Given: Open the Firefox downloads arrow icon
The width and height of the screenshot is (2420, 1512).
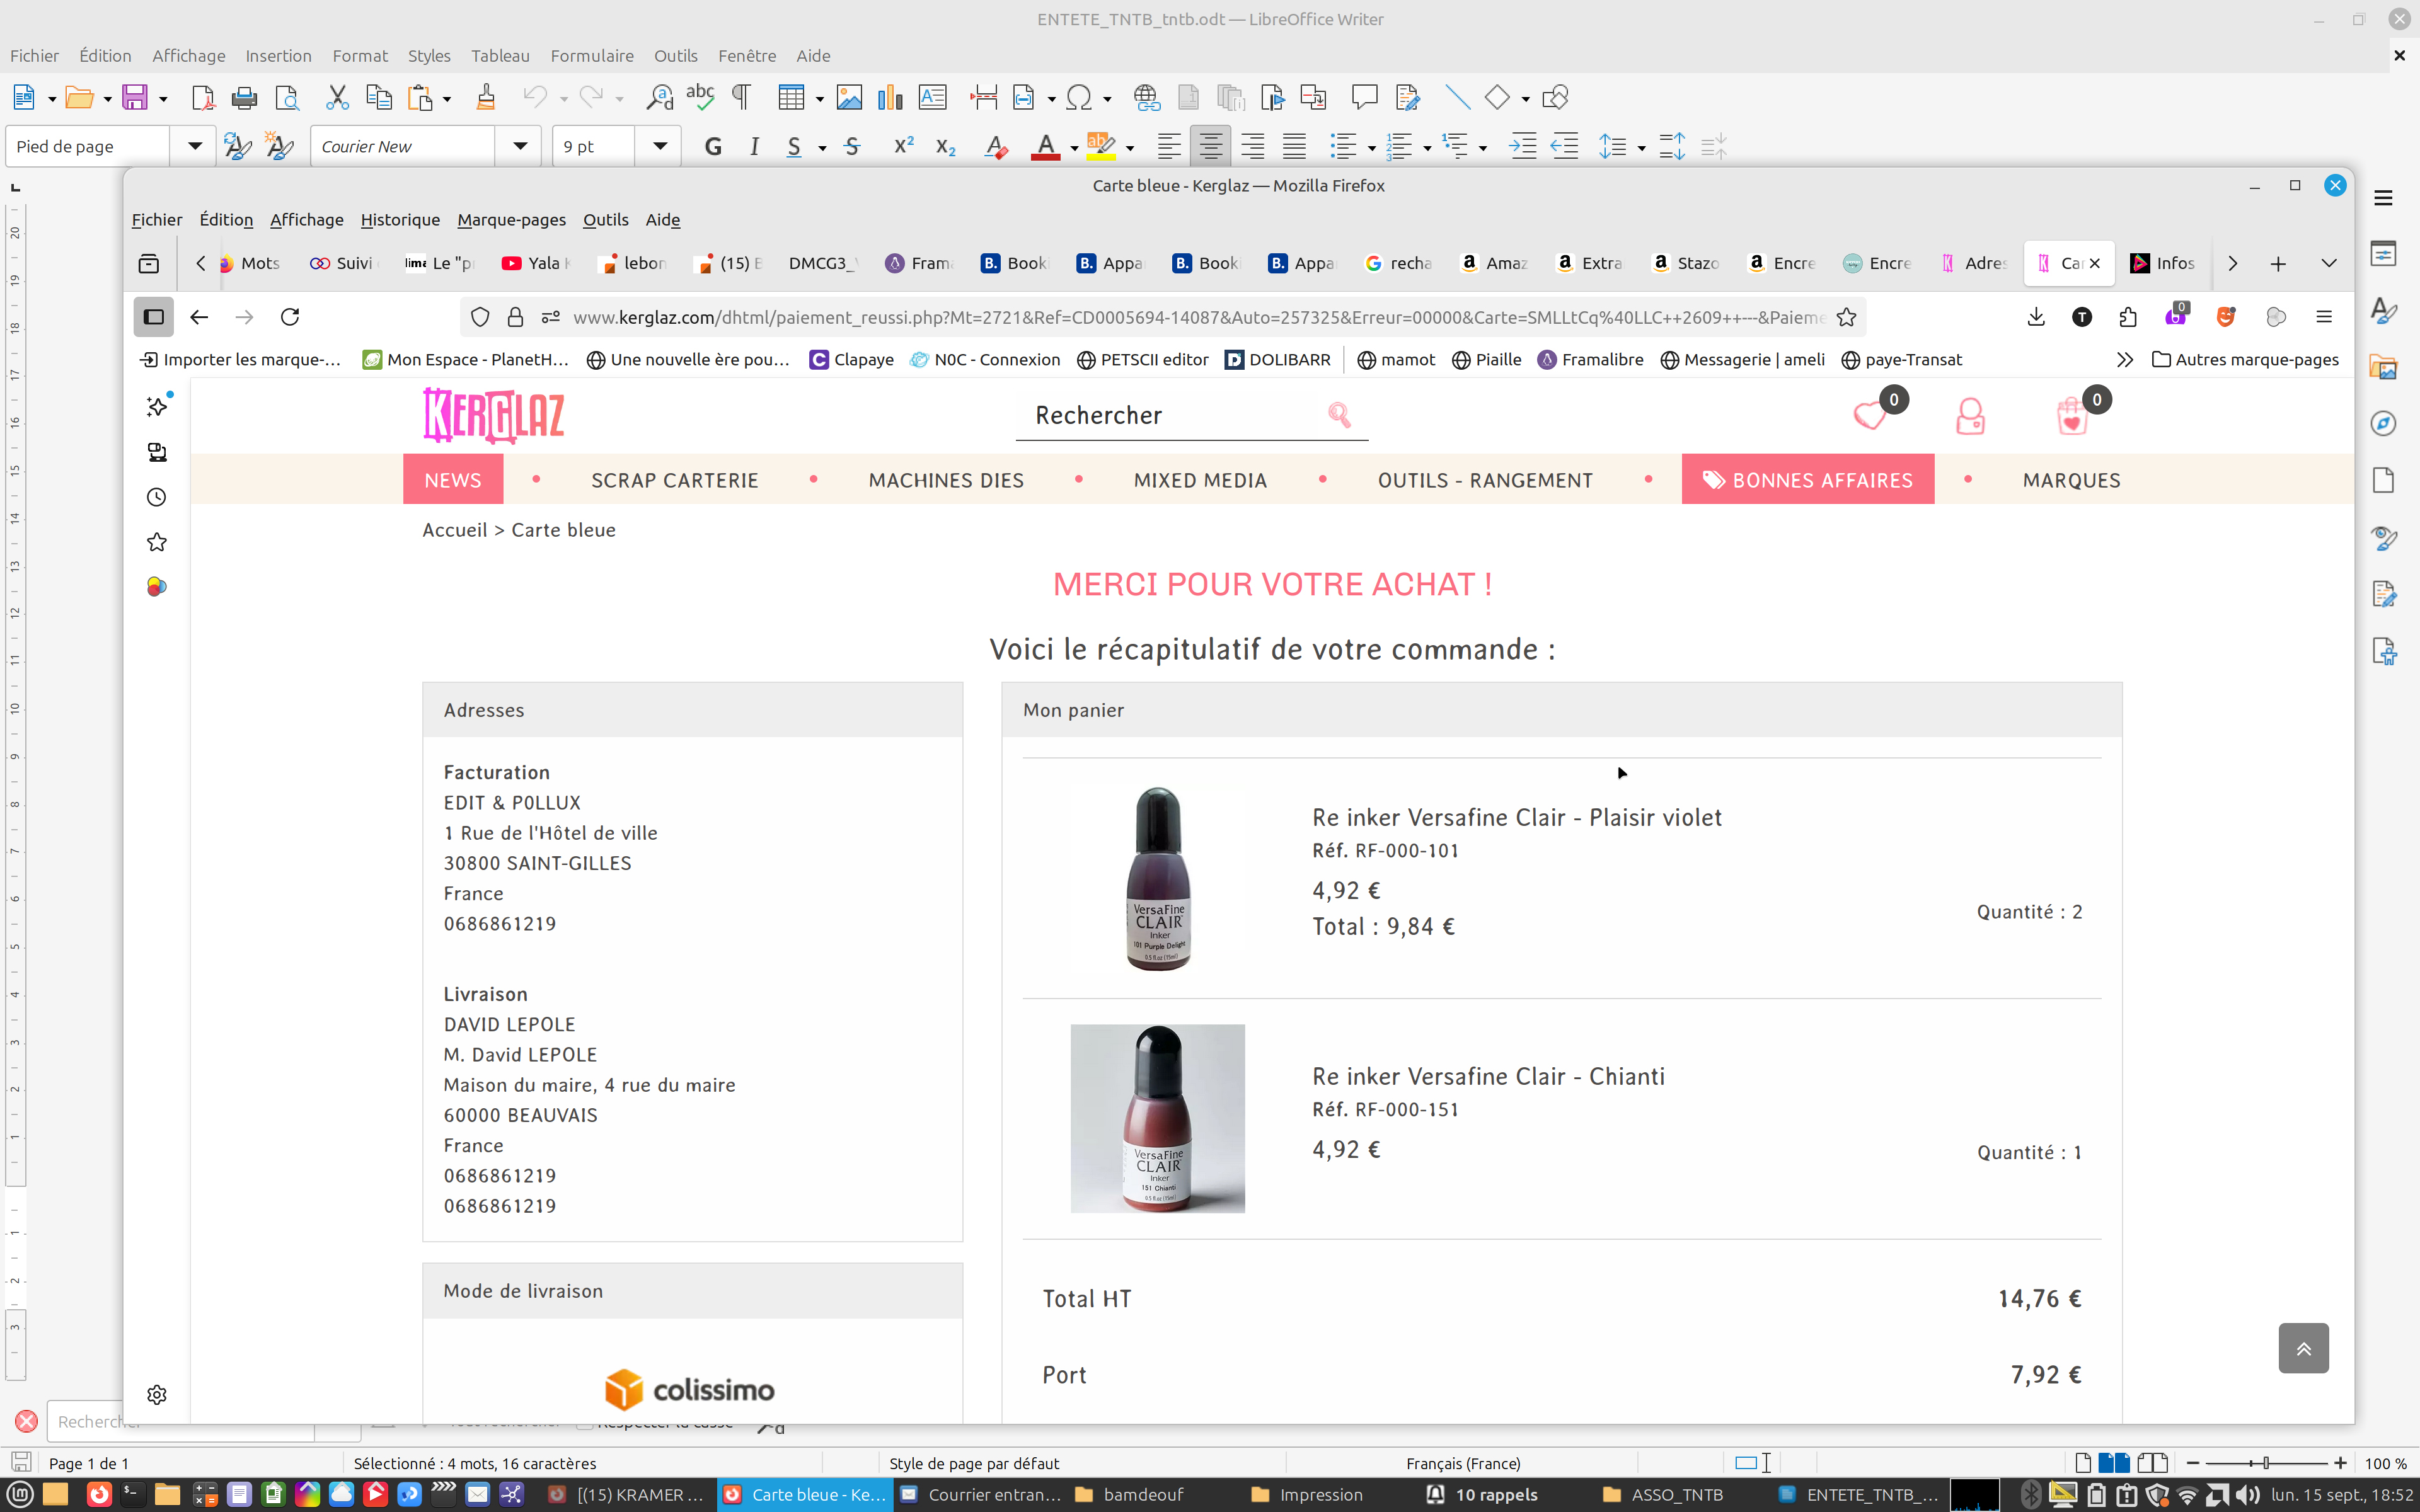Looking at the screenshot, I should (2035, 317).
